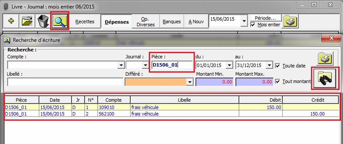Image resolution: width=343 pixels, height=144 pixels.
Task: Toggle the Tout montant checkbox
Action: (x=278, y=82)
